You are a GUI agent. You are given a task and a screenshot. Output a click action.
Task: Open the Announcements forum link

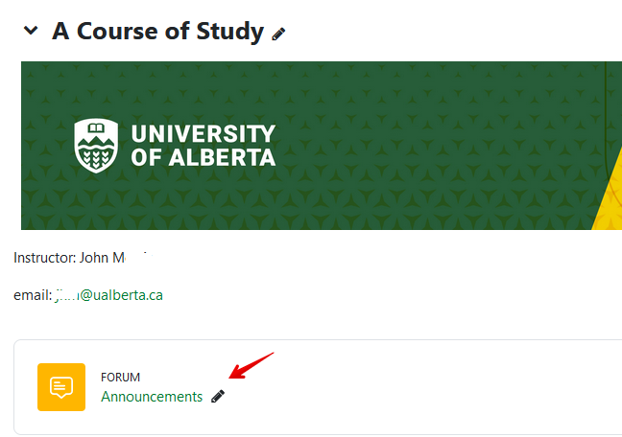click(x=152, y=397)
